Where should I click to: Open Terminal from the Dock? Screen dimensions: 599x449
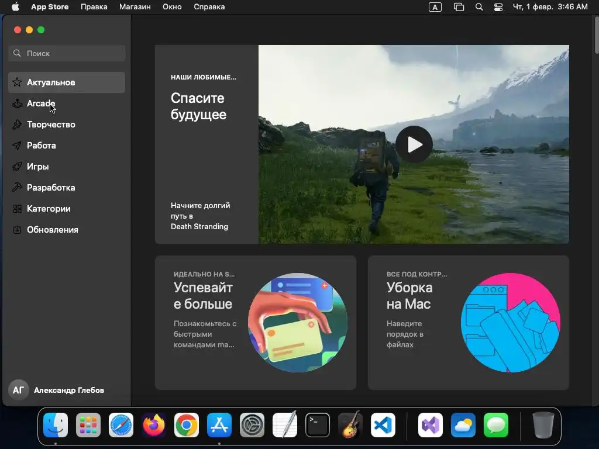tap(318, 425)
